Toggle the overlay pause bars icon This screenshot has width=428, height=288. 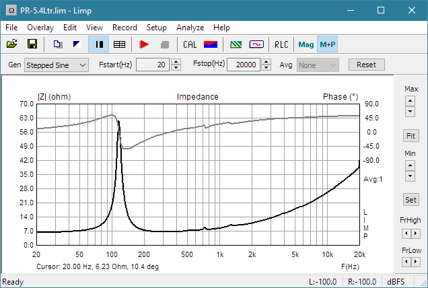[x=98, y=44]
